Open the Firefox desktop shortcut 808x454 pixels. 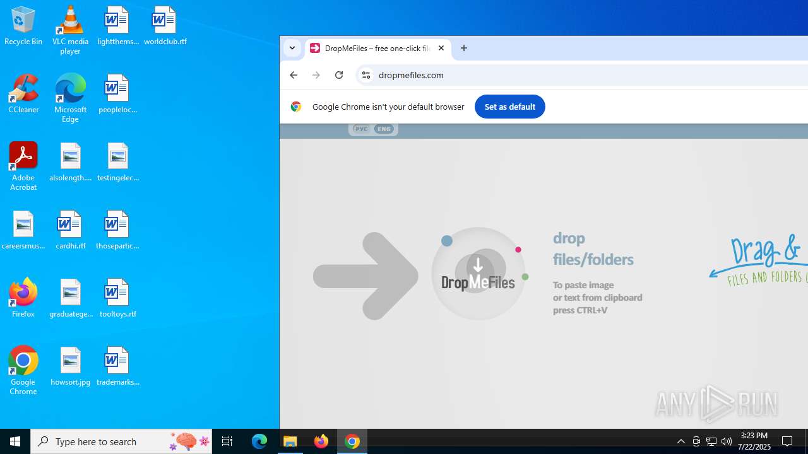[x=23, y=298]
